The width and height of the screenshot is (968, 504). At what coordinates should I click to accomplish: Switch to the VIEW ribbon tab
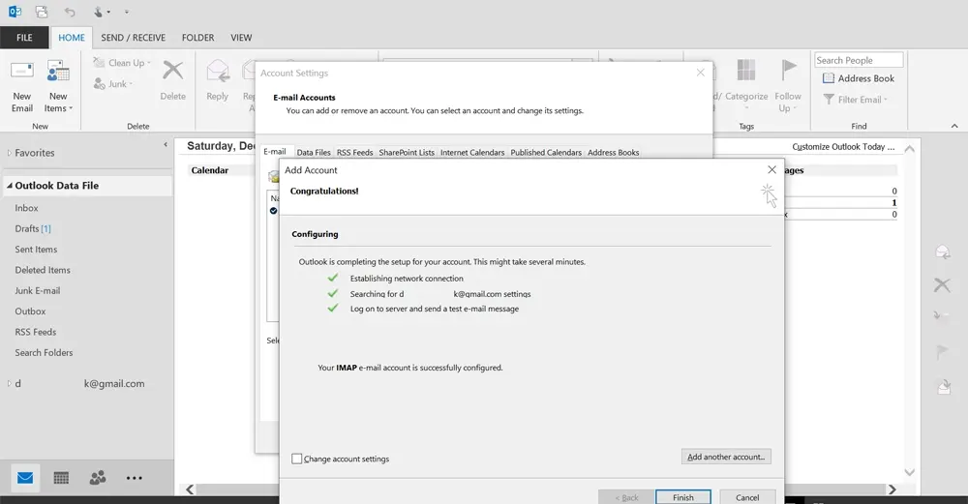241,38
